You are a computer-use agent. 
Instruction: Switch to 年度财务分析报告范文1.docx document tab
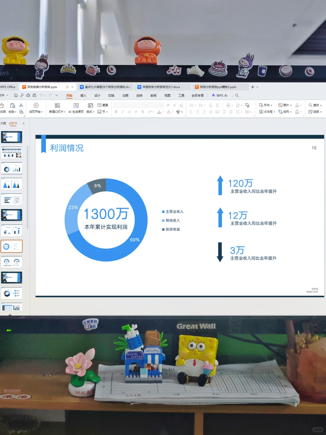163,87
